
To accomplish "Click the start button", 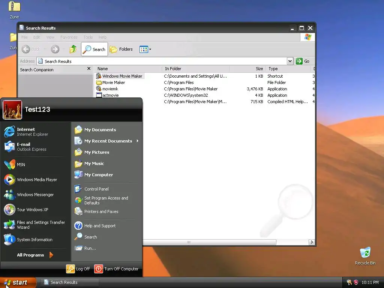I will (x=18, y=282).
